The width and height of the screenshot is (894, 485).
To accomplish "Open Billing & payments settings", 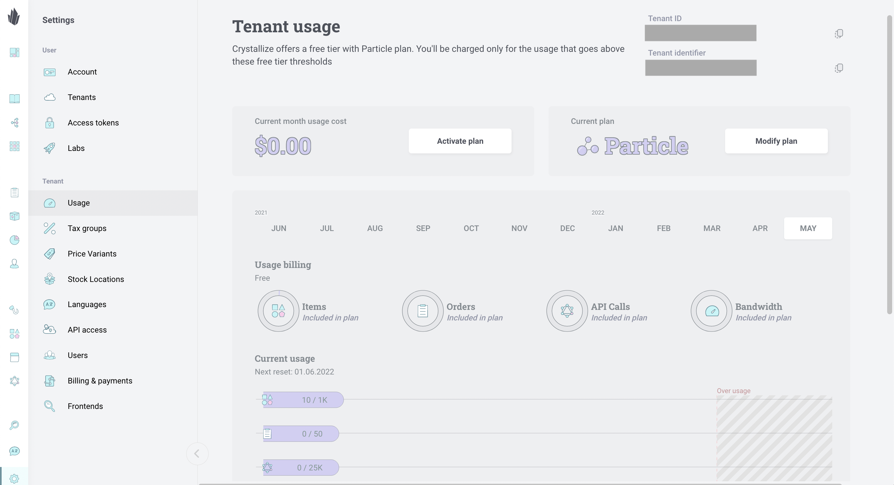I will pos(113,381).
